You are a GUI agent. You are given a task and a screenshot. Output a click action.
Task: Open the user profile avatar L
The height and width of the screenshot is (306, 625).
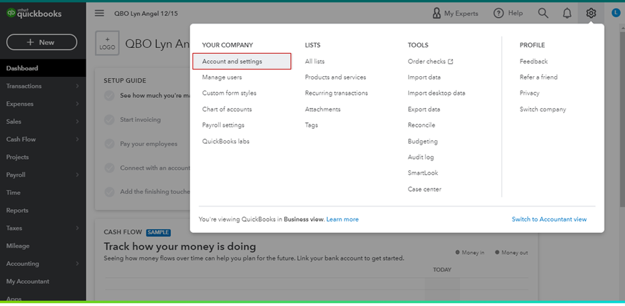pos(616,13)
